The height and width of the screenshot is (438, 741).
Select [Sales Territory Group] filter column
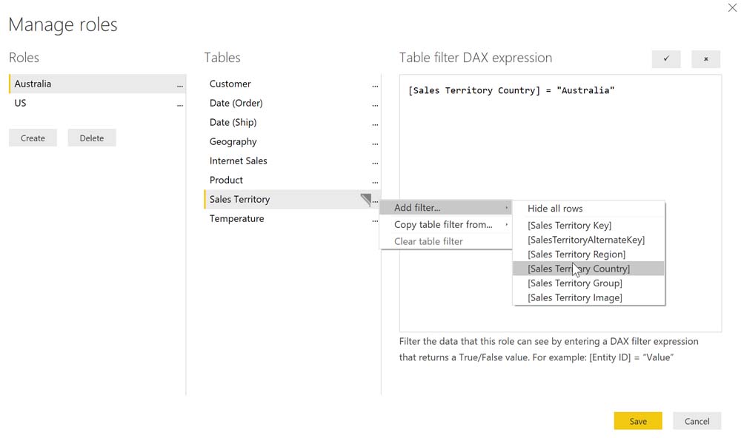(x=575, y=283)
